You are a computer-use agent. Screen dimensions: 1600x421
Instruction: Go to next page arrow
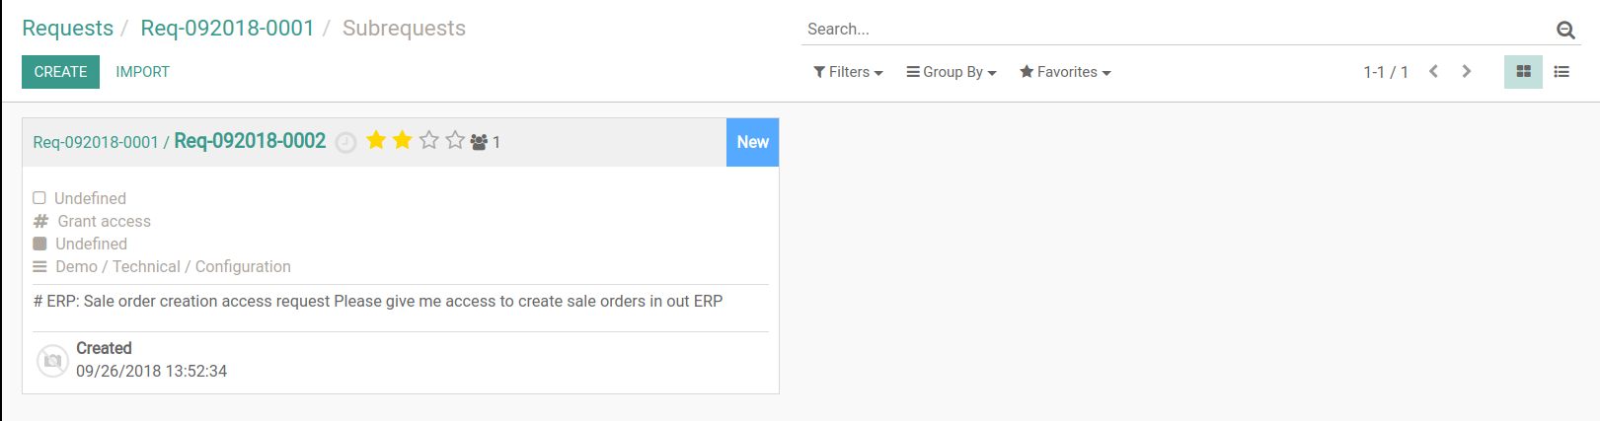(1466, 71)
